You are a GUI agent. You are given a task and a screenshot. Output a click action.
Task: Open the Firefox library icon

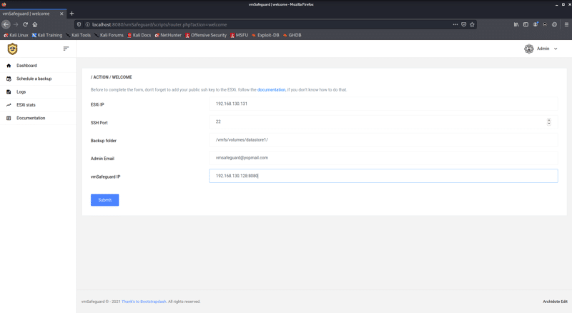516,24
